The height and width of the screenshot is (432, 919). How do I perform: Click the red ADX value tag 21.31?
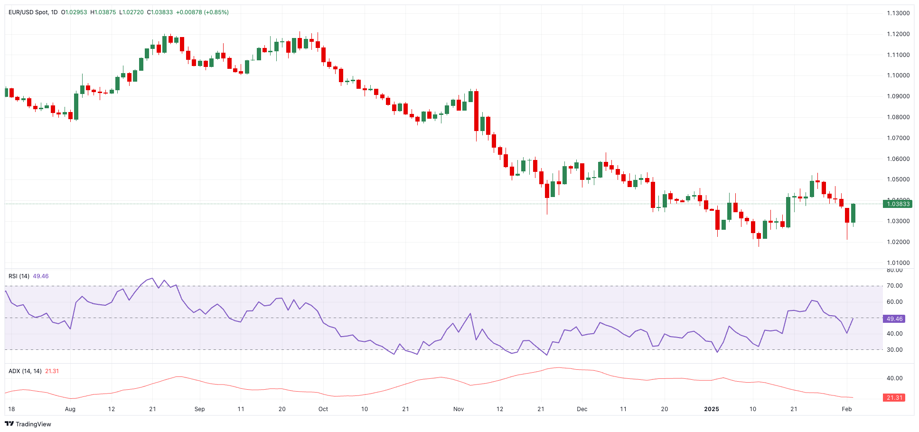[x=894, y=398]
